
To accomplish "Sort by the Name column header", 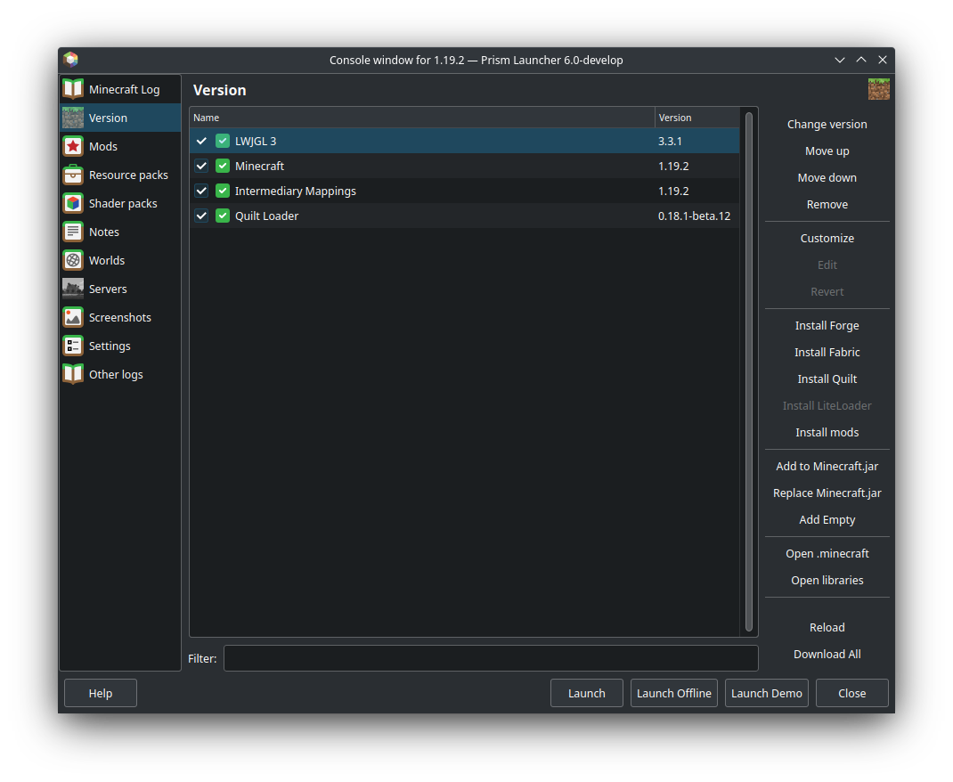I will [422, 118].
